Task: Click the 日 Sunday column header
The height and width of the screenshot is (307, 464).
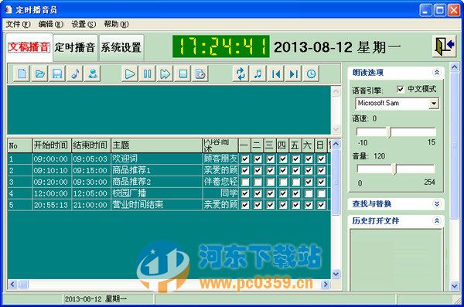Action: 320,145
